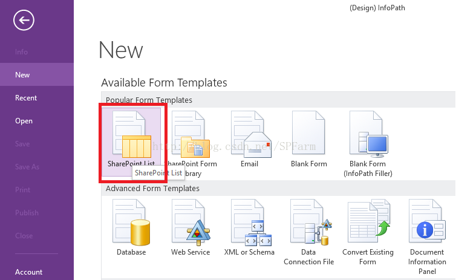Viewport: 456px width, 280px height.
Task: Click Save in the sidebar
Action: coord(22,144)
